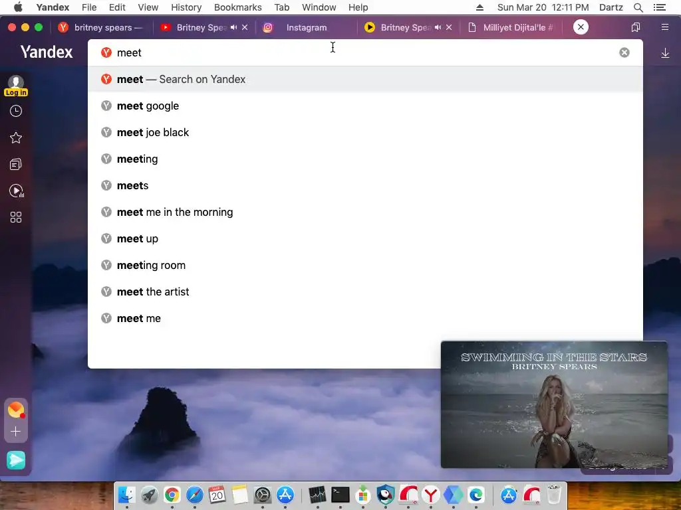681x510 pixels.
Task: Open Notification Center list icon
Action: pos(659,7)
